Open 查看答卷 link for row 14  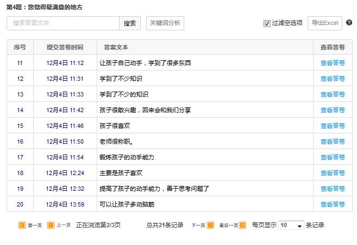pos(333,110)
